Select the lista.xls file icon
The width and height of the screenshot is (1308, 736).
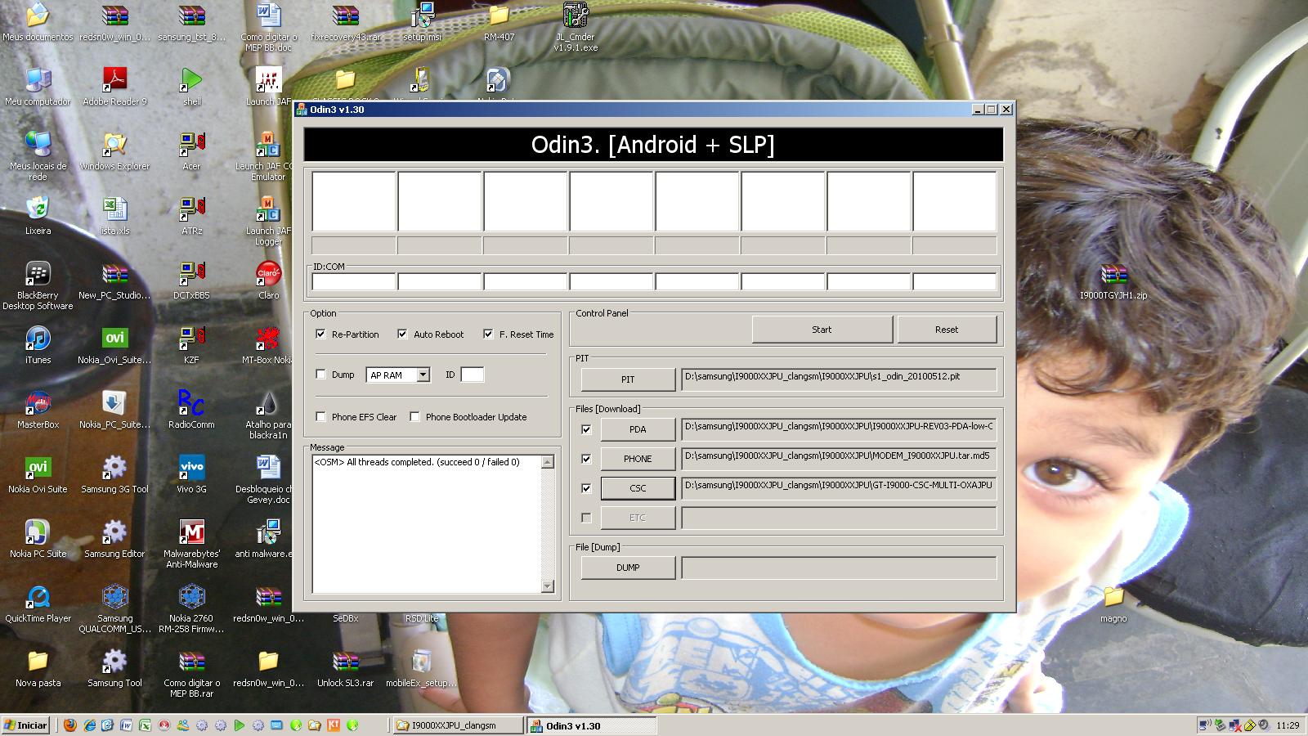pyautogui.click(x=114, y=216)
